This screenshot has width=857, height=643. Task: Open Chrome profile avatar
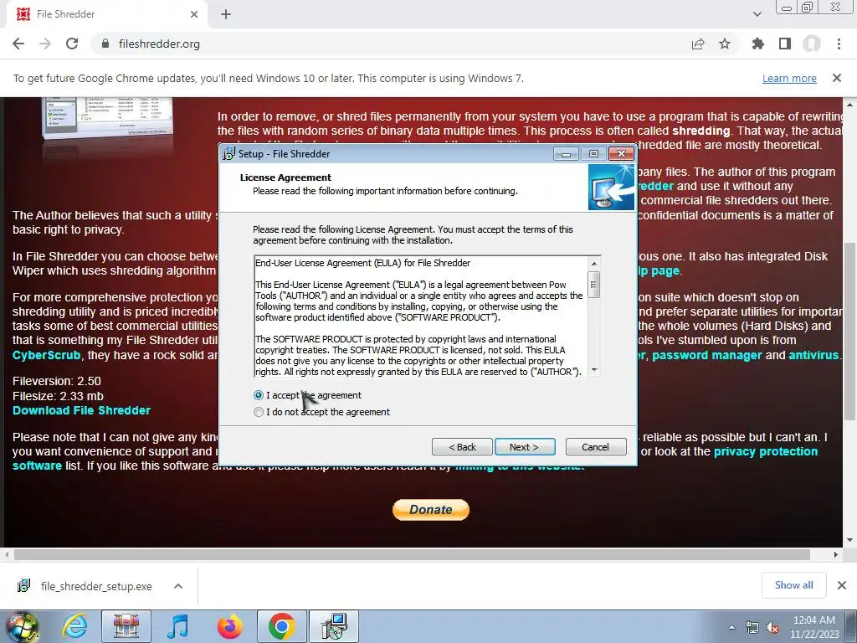point(812,44)
